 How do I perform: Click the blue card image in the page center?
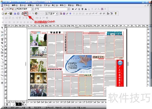[78, 64]
